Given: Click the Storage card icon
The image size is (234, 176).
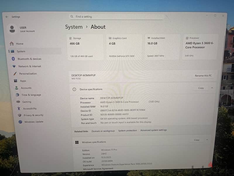Looking at the screenshot, I should 70,38.
